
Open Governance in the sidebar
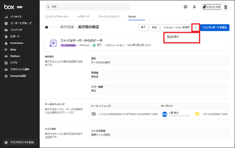coord(17,43)
